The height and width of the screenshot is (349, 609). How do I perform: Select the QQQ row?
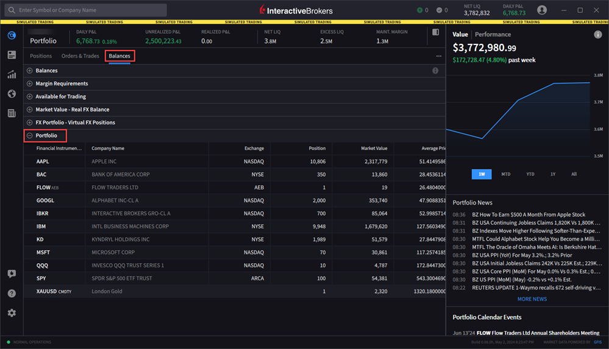tap(235, 266)
